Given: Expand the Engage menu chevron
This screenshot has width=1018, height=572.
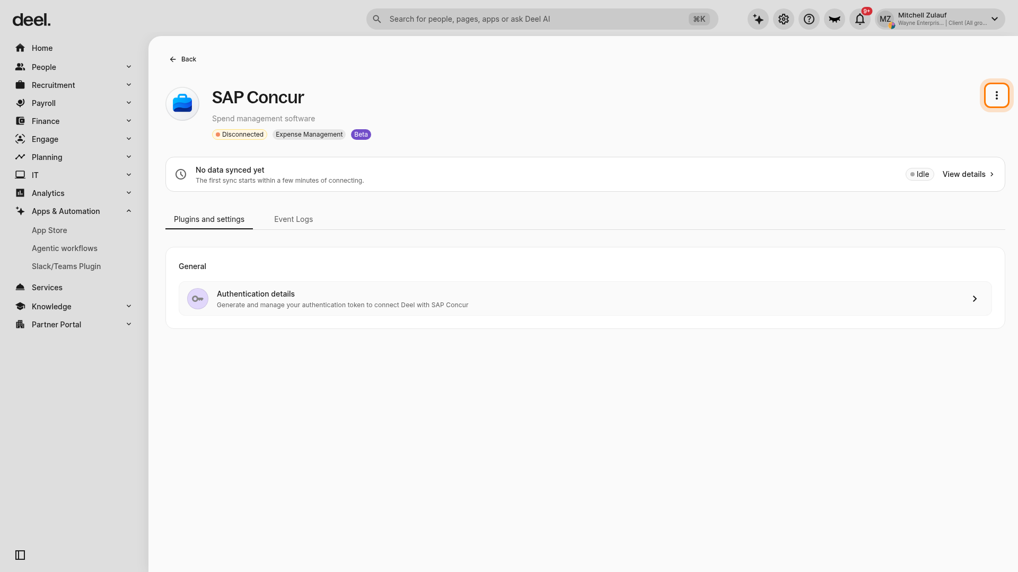Looking at the screenshot, I should [x=129, y=139].
